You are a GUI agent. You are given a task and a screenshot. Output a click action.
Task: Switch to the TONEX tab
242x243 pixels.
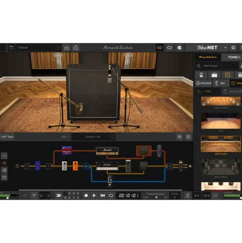(232, 57)
